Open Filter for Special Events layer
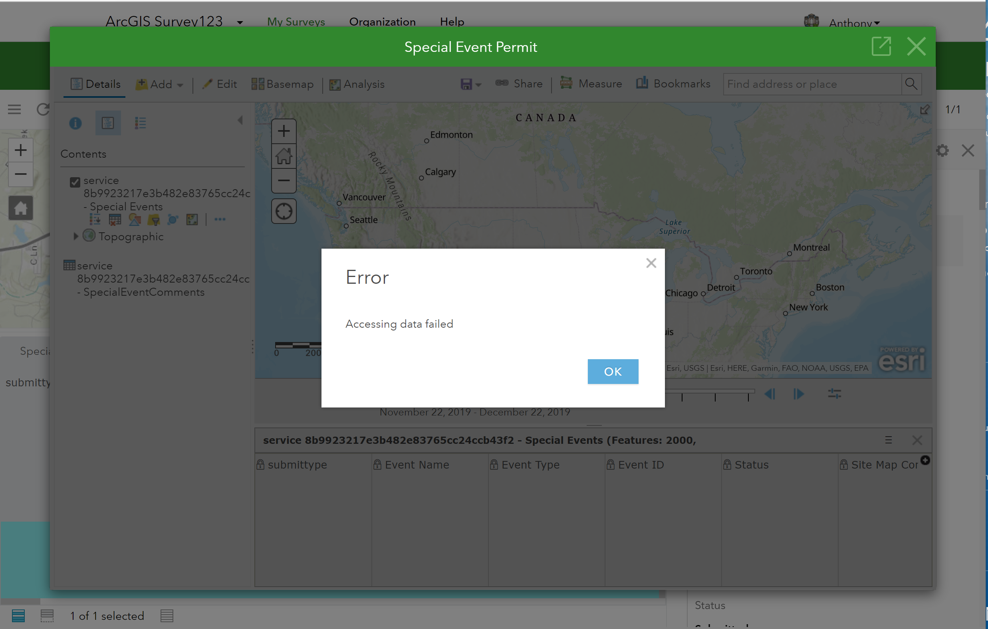Screen dimensions: 988x629 (154, 220)
